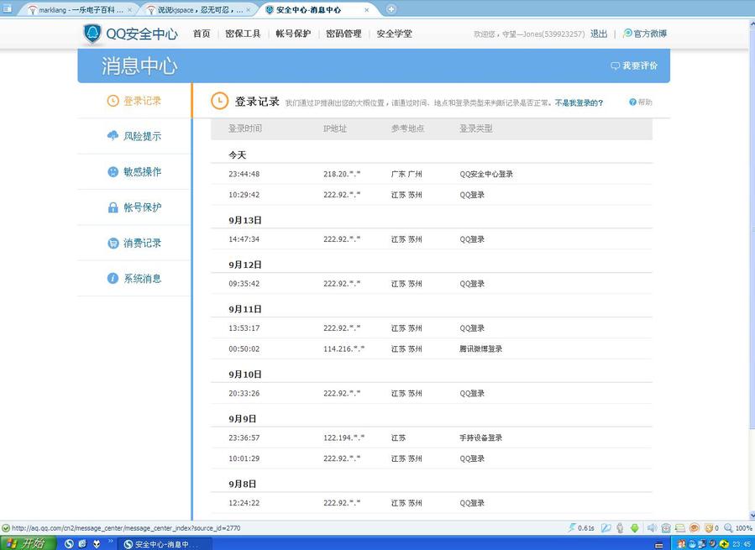The height and width of the screenshot is (550, 755).
Task: Click the yellow plus tray icon
Action: 723,544
